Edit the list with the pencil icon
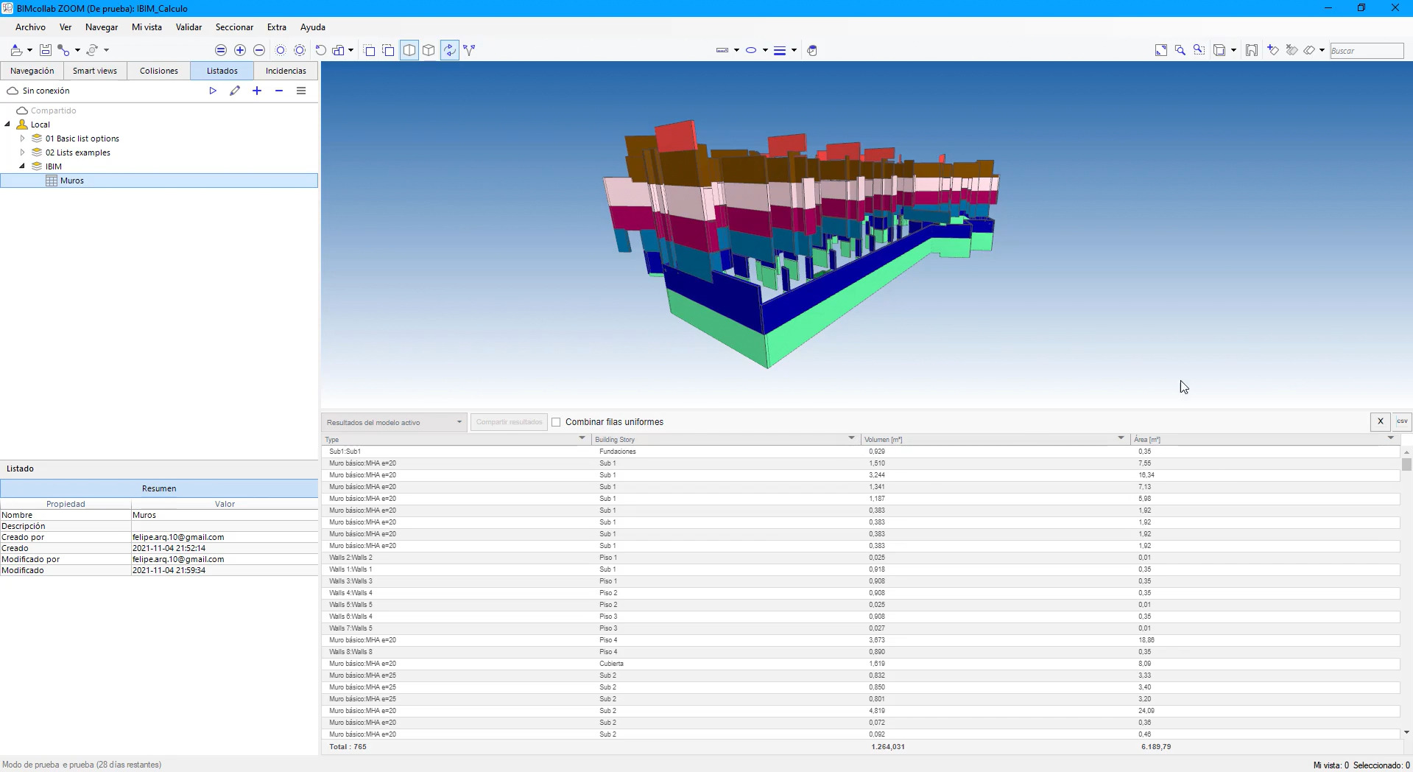Image resolution: width=1413 pixels, height=772 pixels. pos(235,91)
